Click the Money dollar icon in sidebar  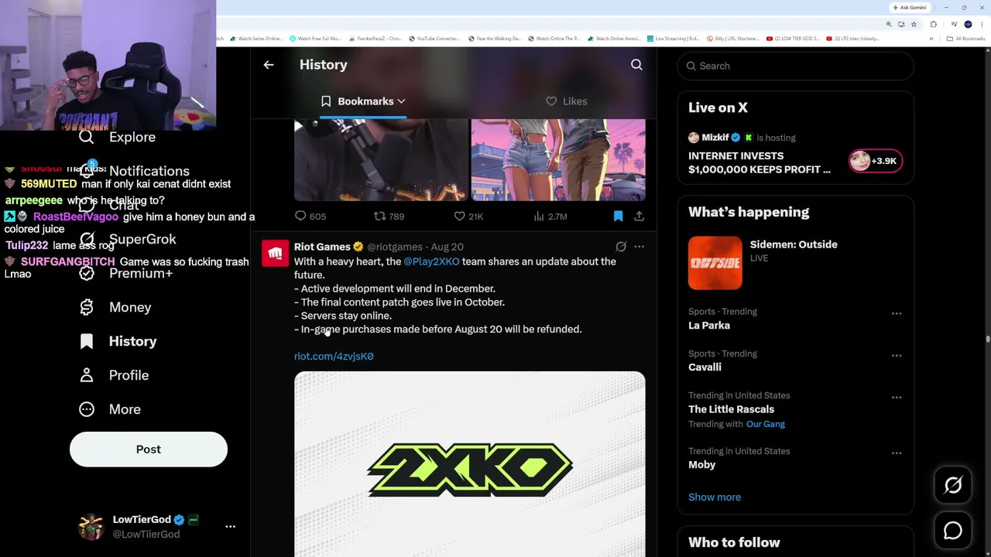(87, 307)
